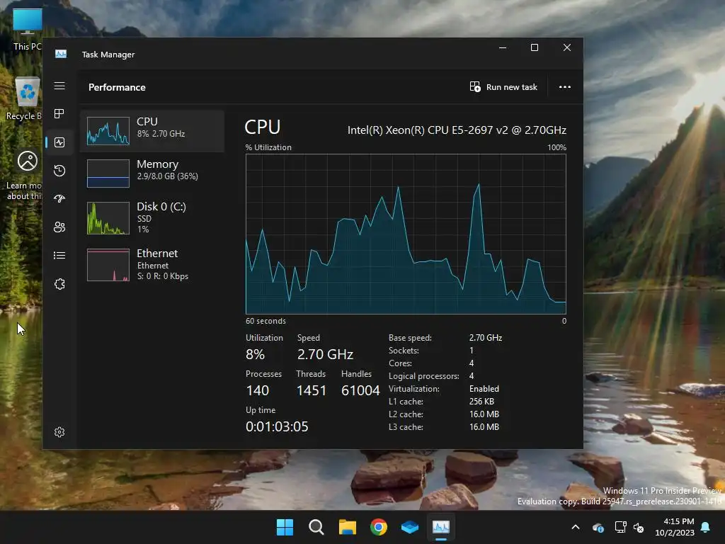Viewport: 725px width, 544px height.
Task: Open the Windows Start menu
Action: [x=285, y=527]
